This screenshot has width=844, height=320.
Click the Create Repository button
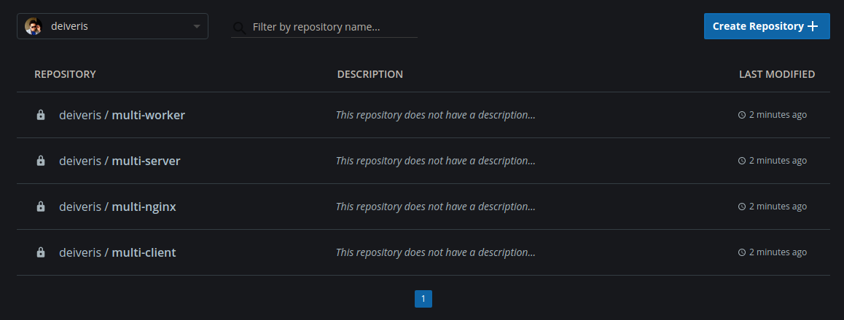[x=767, y=26]
